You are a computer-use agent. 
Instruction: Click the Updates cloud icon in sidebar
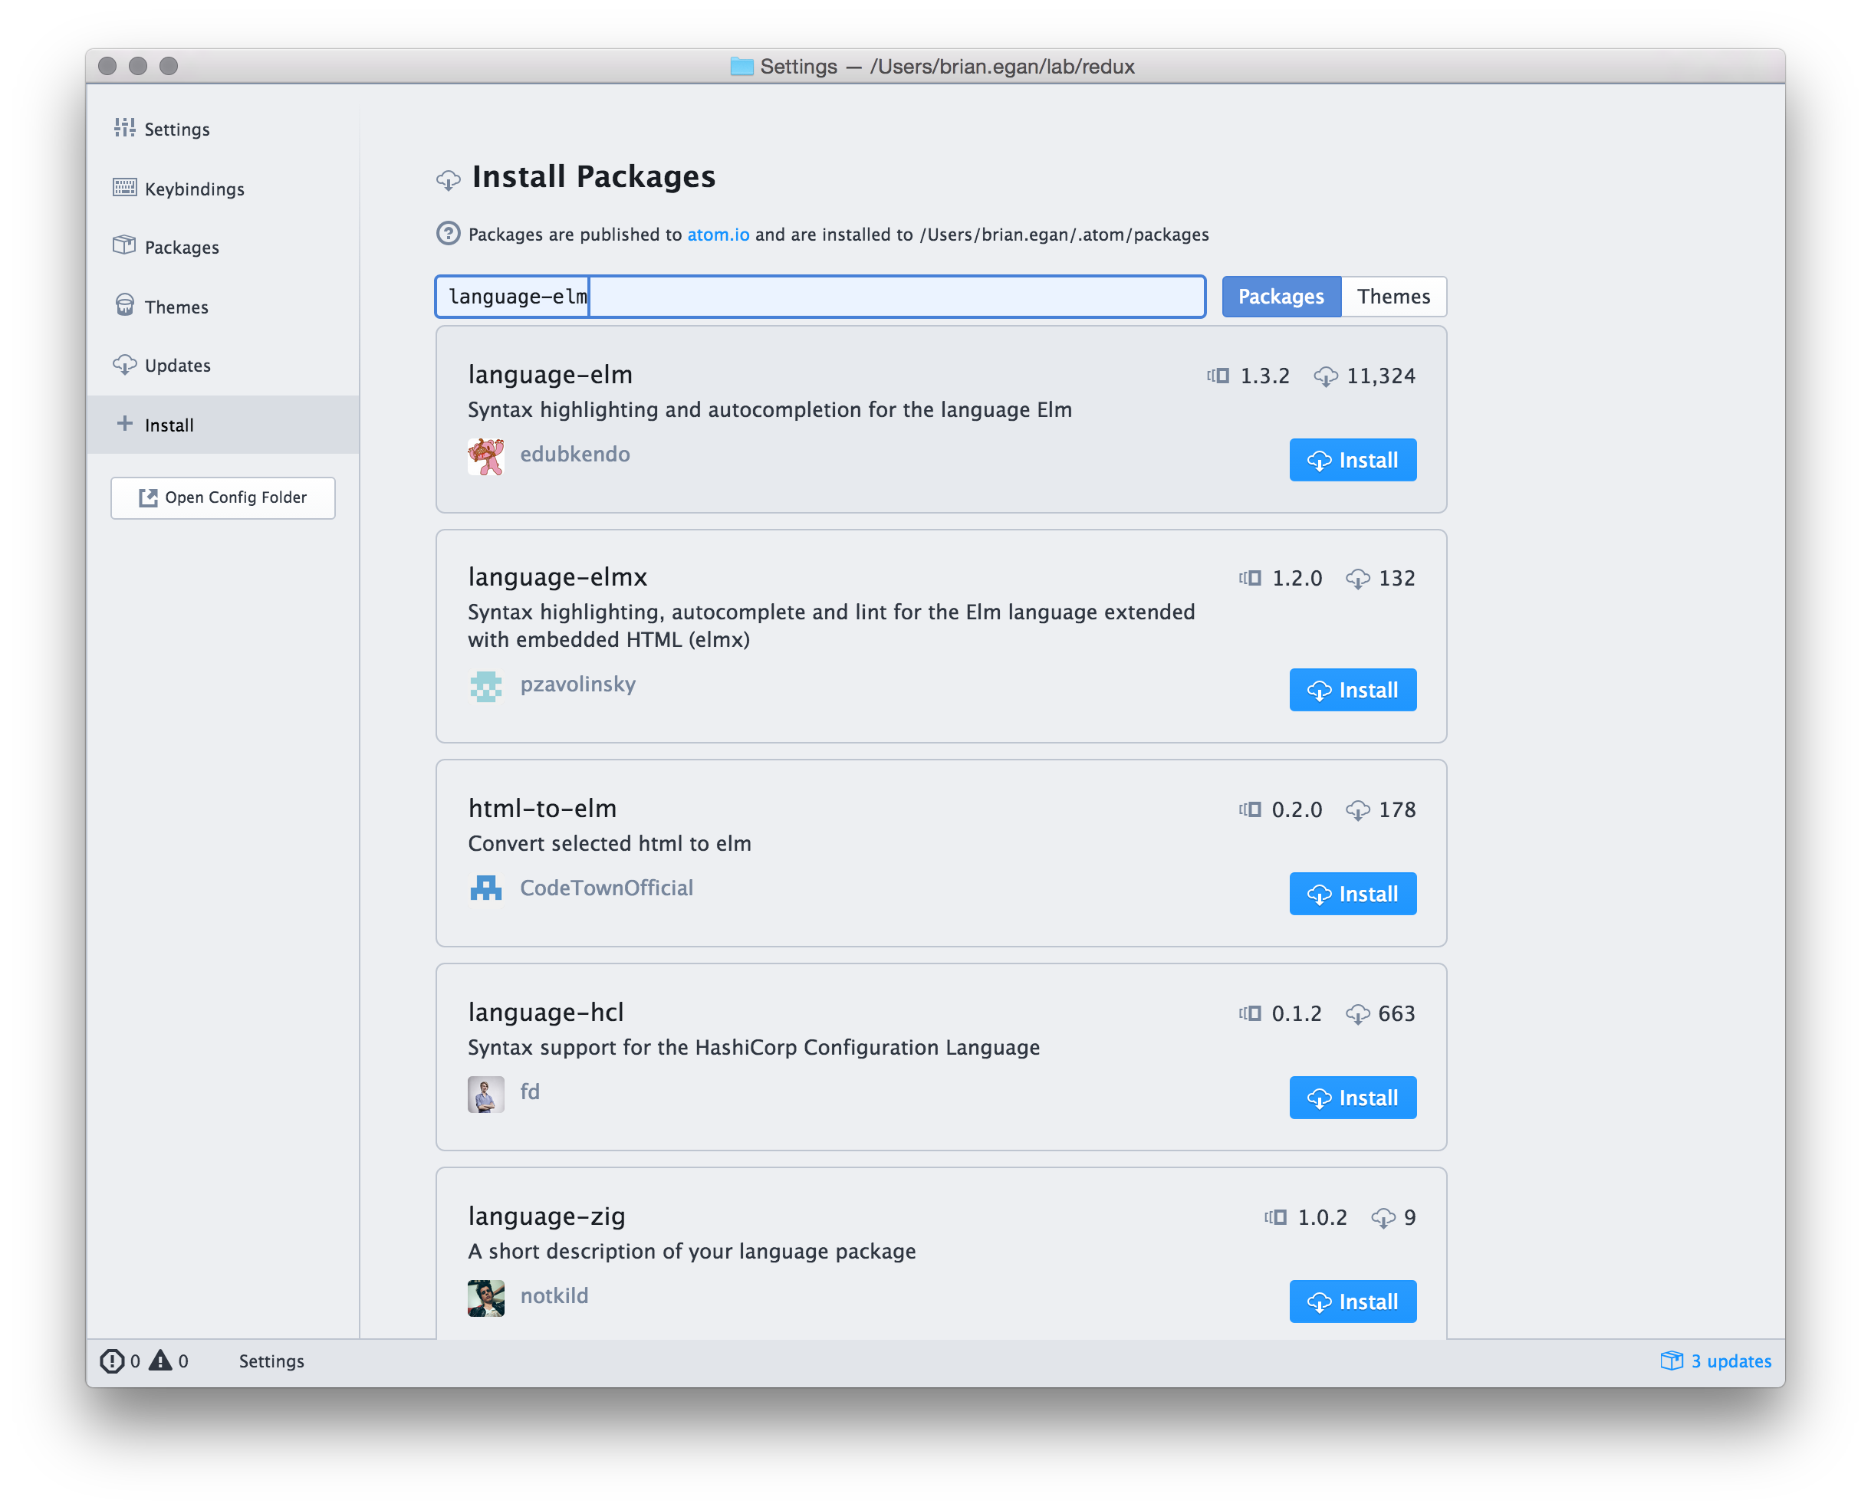pyautogui.click(x=124, y=364)
